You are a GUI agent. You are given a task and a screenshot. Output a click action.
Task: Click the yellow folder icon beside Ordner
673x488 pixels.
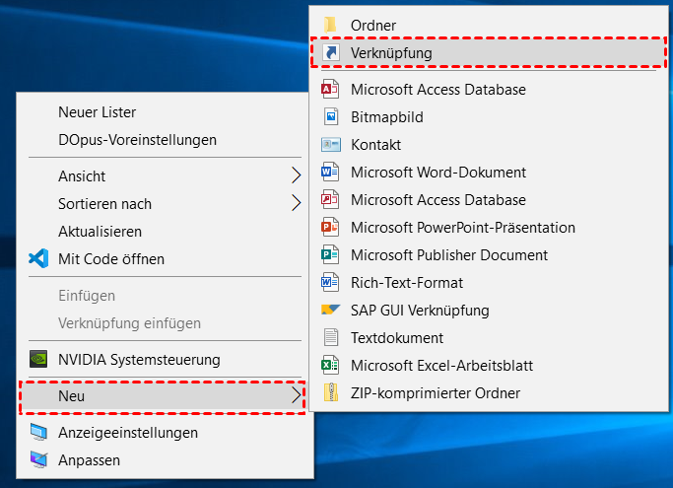pyautogui.click(x=331, y=24)
